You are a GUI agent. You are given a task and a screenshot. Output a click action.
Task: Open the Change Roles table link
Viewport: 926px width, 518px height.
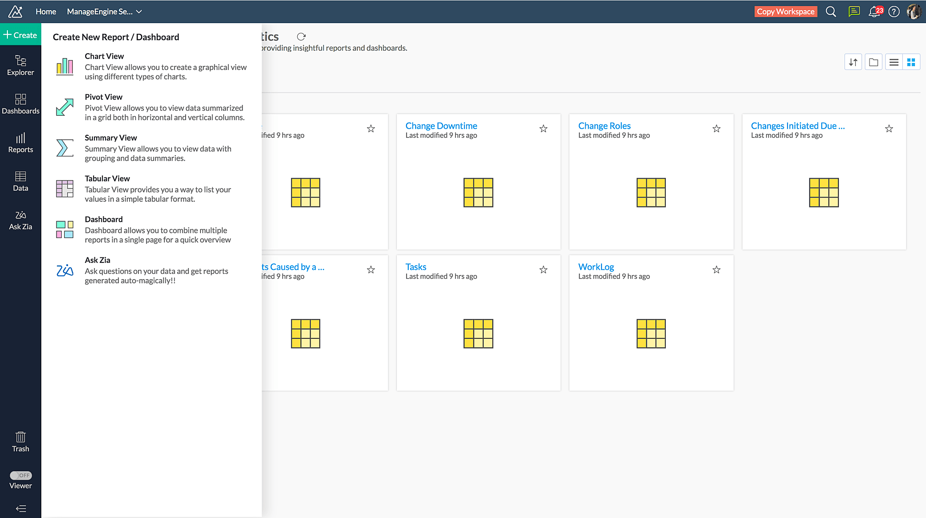pyautogui.click(x=604, y=125)
